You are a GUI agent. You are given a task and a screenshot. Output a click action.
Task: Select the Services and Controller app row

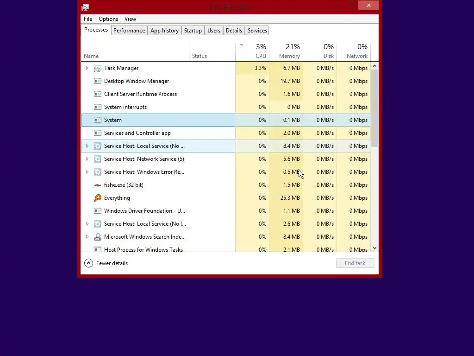coord(226,133)
